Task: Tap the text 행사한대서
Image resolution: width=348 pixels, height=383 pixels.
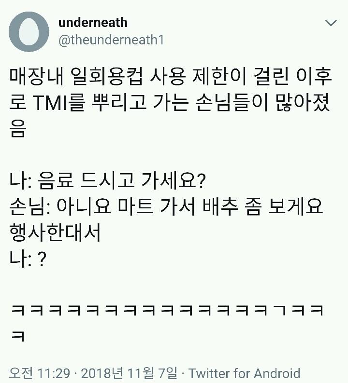Action: point(55,233)
